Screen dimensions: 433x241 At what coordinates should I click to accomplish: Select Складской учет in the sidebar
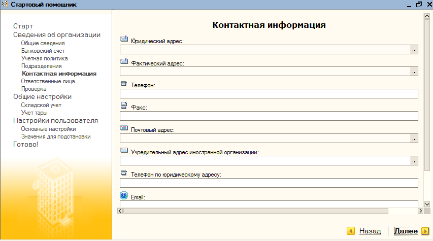coord(41,105)
